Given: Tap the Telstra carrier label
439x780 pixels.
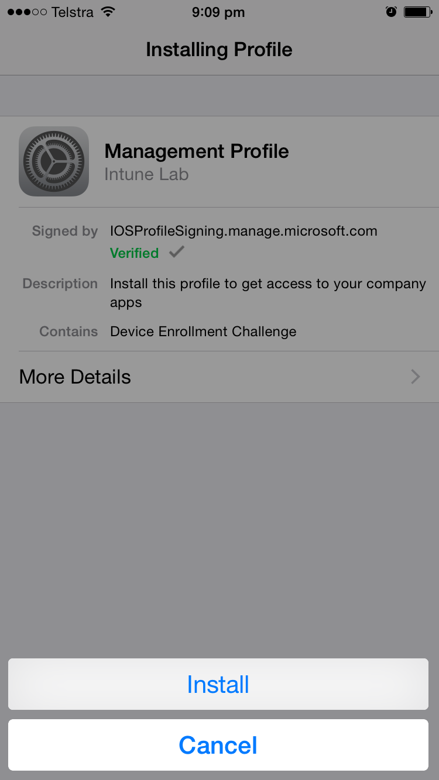Looking at the screenshot, I should point(73,12).
